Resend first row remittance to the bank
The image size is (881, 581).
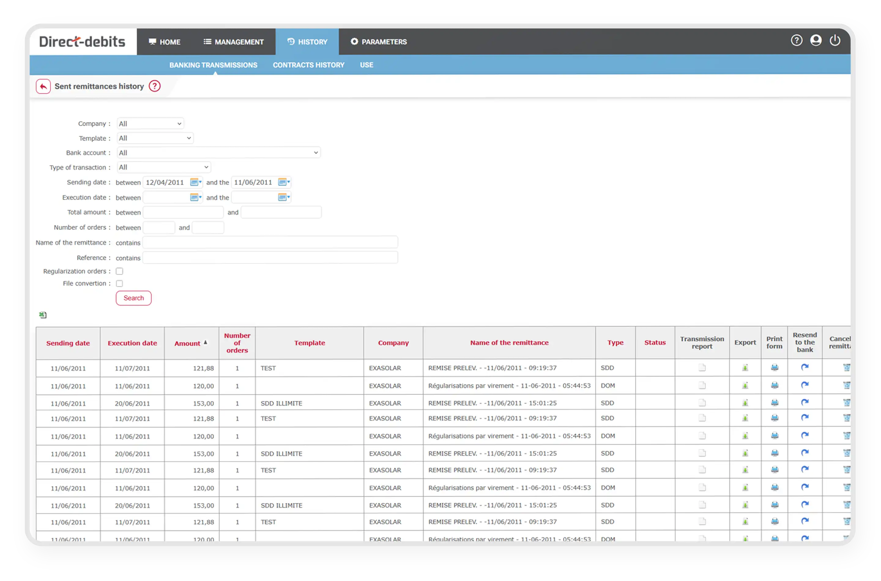click(805, 368)
